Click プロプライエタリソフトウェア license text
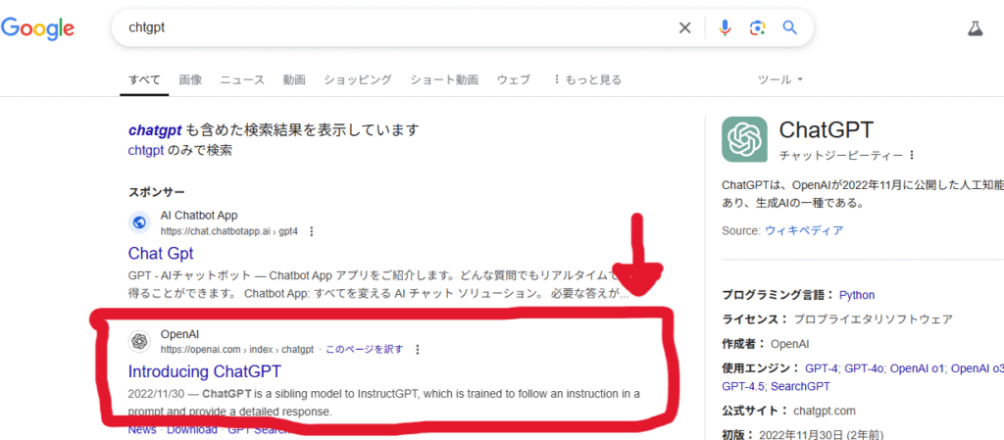This screenshot has height=440, width=1004. (874, 319)
